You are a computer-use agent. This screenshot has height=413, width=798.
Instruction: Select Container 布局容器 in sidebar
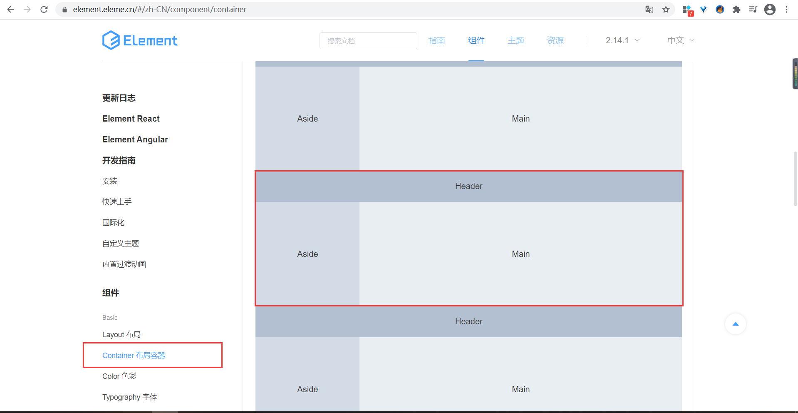click(x=134, y=356)
